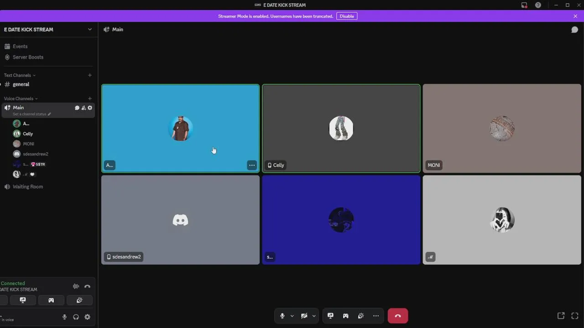Select MONI in voice member list
Screen dimensions: 584x328
pyautogui.click(x=53, y=144)
